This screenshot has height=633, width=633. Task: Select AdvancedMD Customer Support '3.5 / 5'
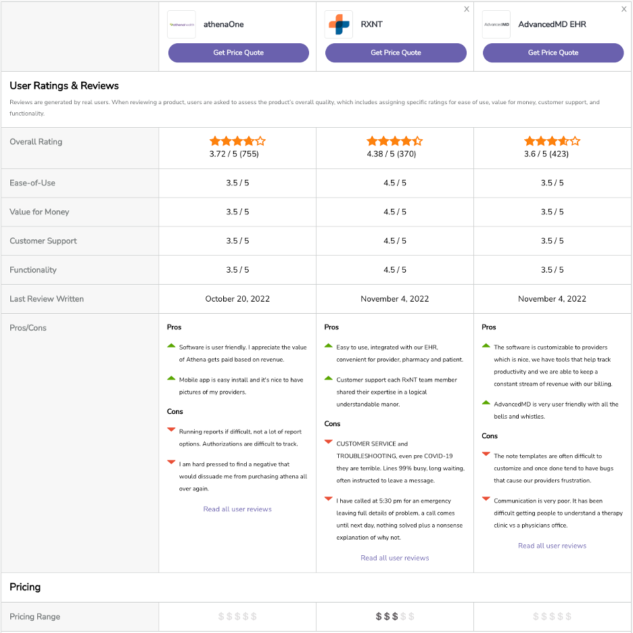point(553,241)
